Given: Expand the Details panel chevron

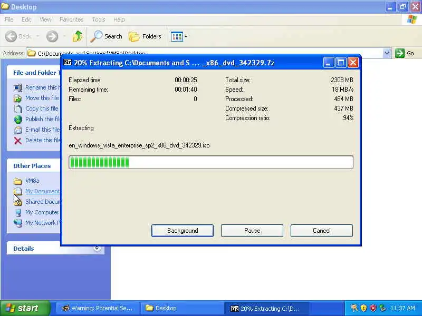Looking at the screenshot, I should tap(97, 248).
